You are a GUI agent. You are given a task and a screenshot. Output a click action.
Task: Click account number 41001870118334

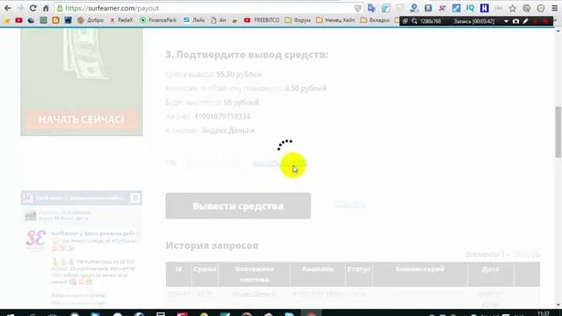[222, 117]
